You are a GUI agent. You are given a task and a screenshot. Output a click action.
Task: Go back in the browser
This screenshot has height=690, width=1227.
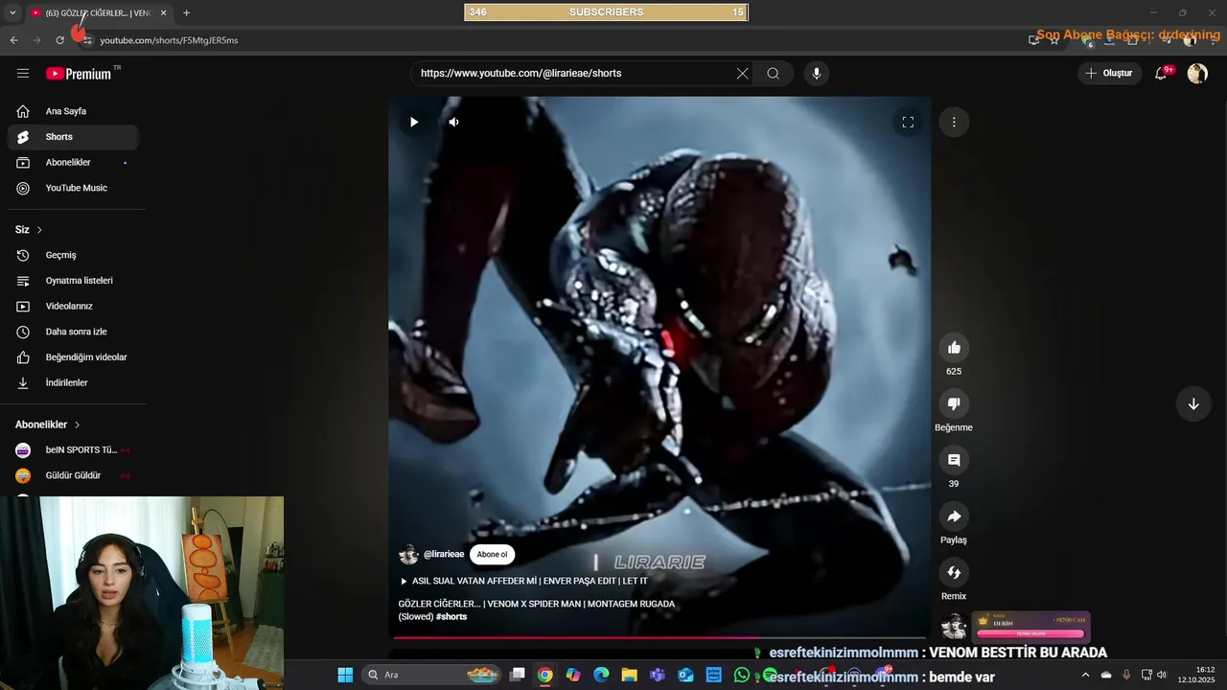pyautogui.click(x=13, y=40)
